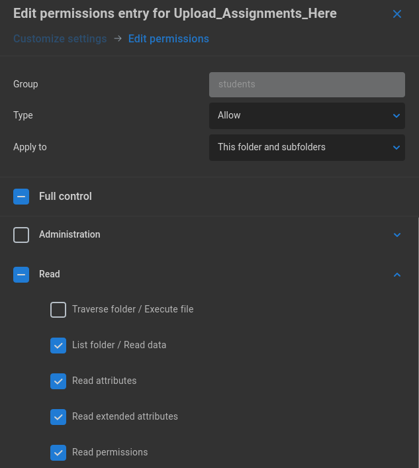Screen dimensions: 419x468
Task: Go back to Customize settings breadcrumb
Action: [60, 39]
